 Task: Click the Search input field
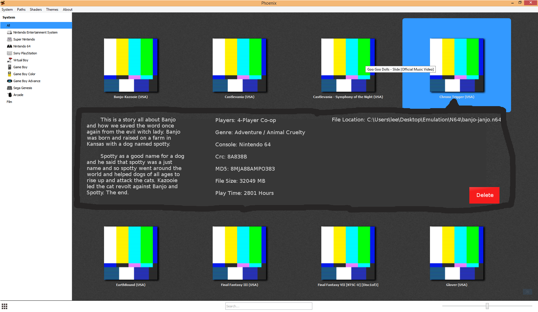pyautogui.click(x=269, y=306)
